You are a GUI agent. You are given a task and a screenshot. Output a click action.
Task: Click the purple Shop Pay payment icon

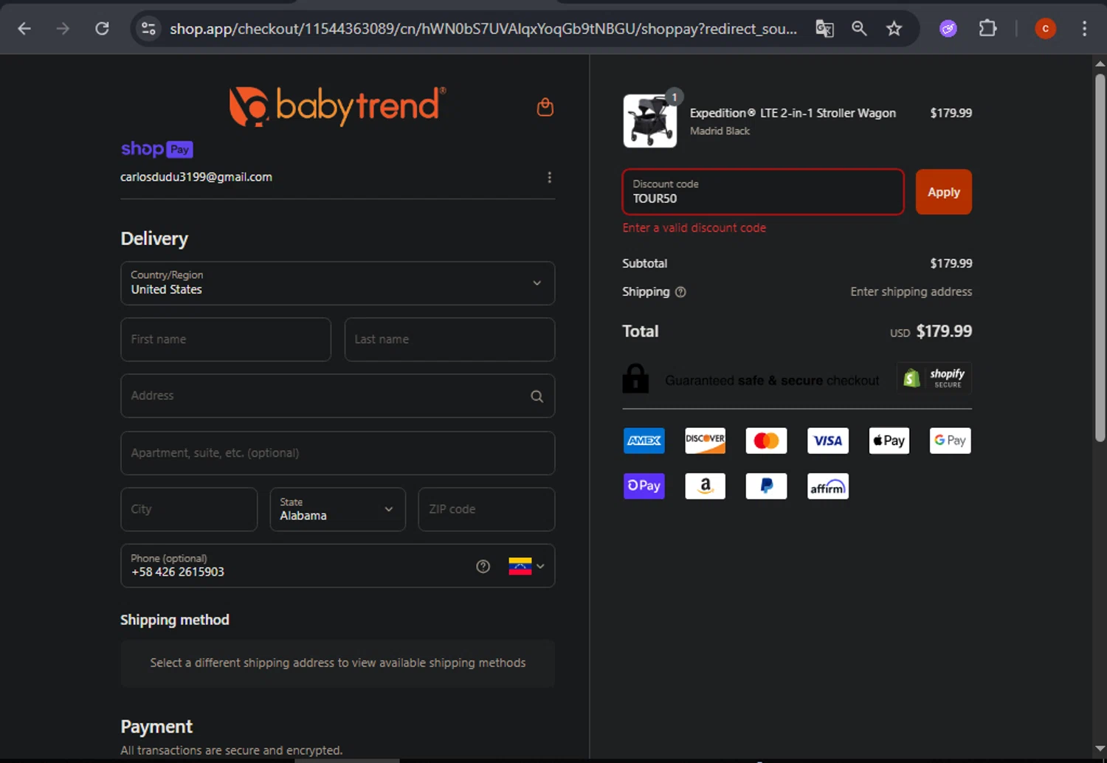[x=644, y=486]
